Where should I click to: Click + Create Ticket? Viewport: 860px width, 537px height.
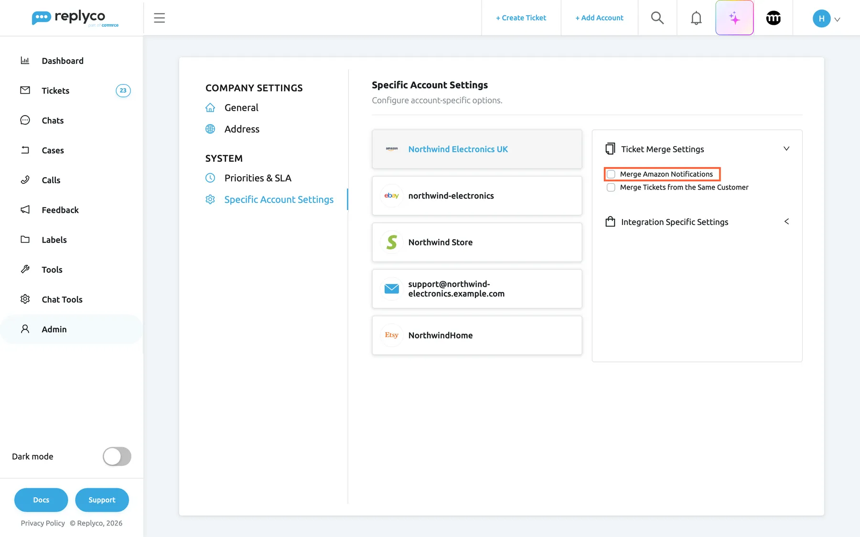point(521,18)
